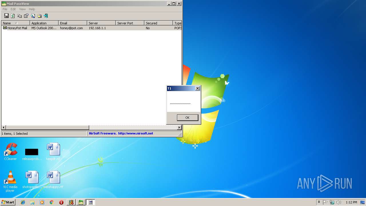The image size is (366, 206).
Task: Click the POP3 type cell
Action: [x=178, y=28]
